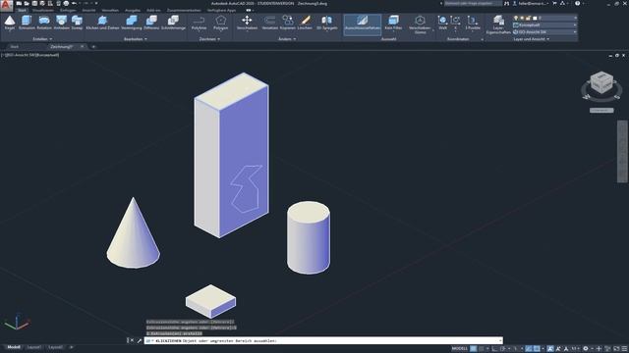
Task: Open the layer selection dropdown
Action: [545, 18]
